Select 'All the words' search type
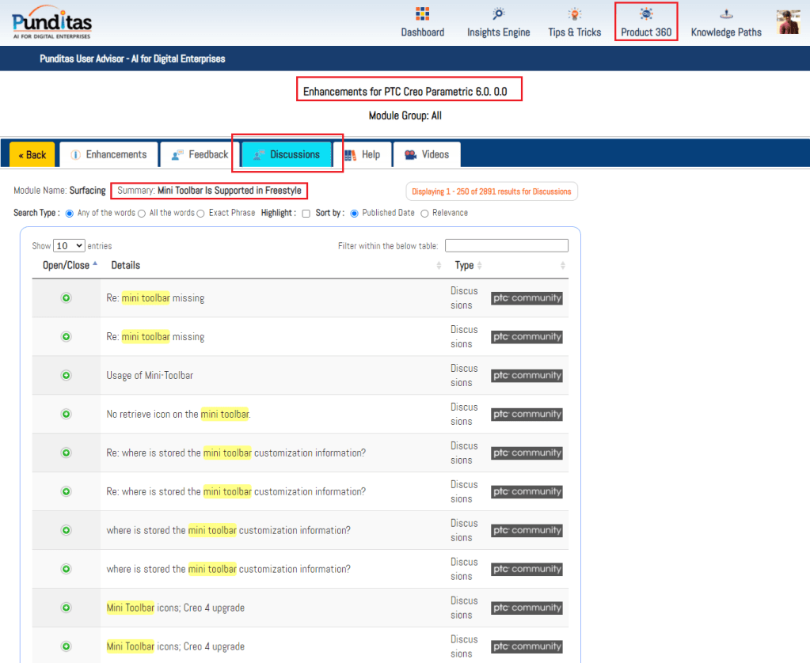 [x=143, y=213]
